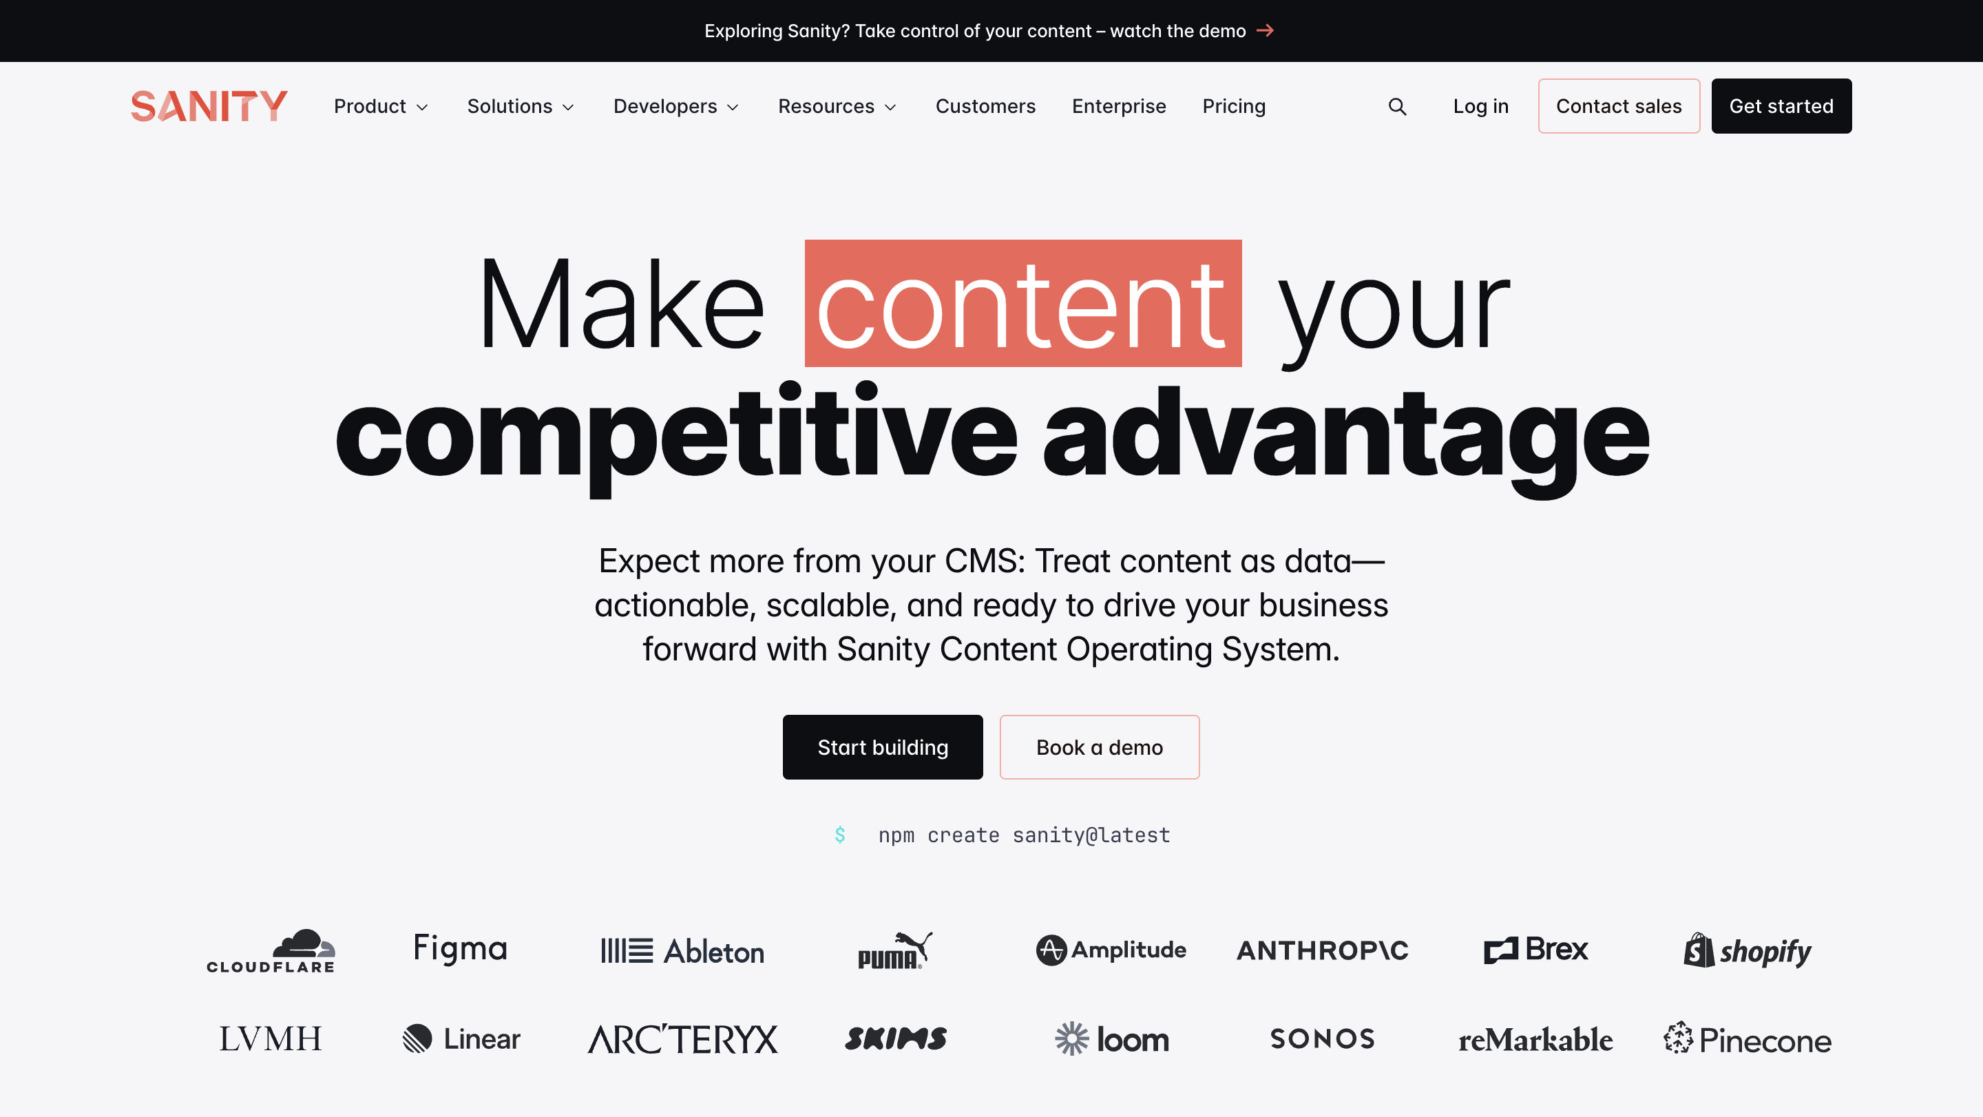Navigate to Customers page
The image size is (1983, 1117).
pyautogui.click(x=985, y=106)
